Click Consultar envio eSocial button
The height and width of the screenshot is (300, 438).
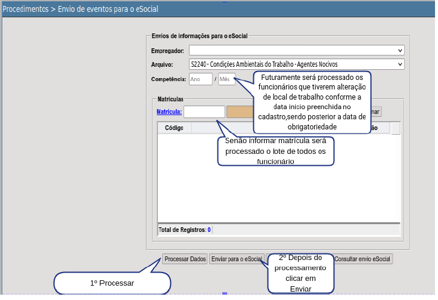pyautogui.click(x=362, y=259)
